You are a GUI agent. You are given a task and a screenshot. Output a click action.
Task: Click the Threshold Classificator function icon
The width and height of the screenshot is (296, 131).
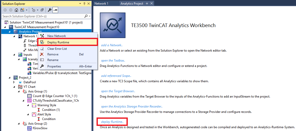point(25,45)
